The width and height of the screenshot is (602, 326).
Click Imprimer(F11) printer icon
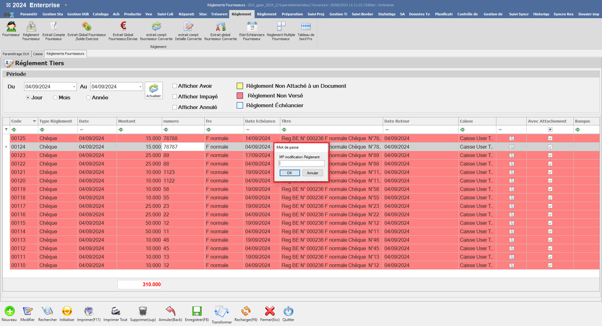pyautogui.click(x=89, y=311)
